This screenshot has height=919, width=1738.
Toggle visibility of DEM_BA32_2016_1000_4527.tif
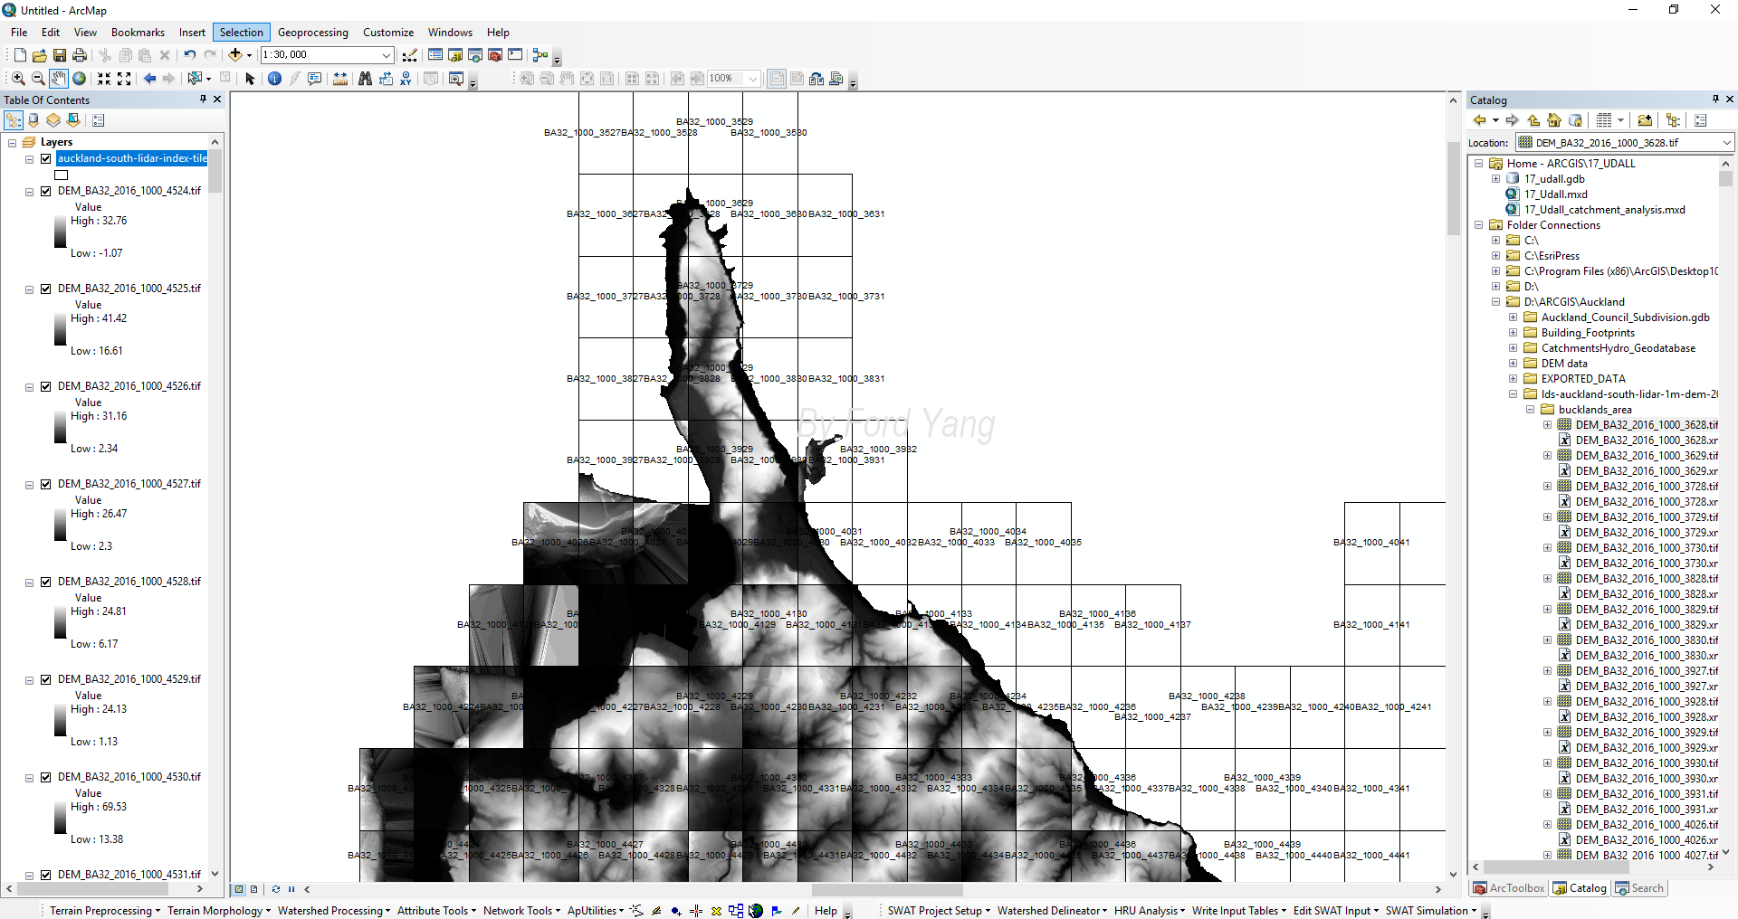coord(46,484)
